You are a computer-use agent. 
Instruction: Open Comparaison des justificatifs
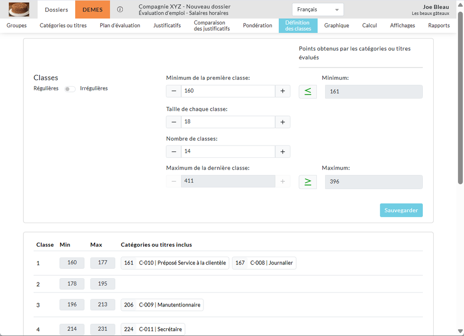click(212, 25)
